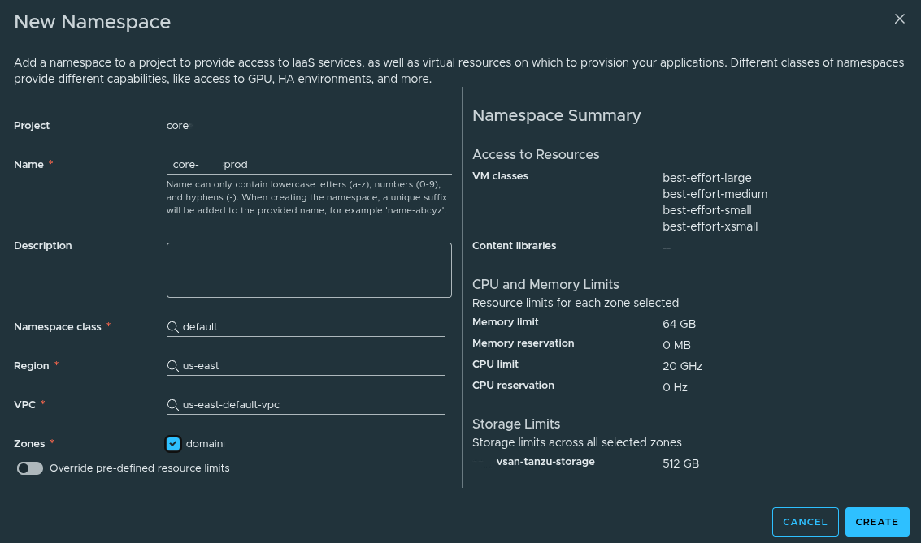The height and width of the screenshot is (543, 921).
Task: Click the search icon in the VPC field
Action: (172, 404)
